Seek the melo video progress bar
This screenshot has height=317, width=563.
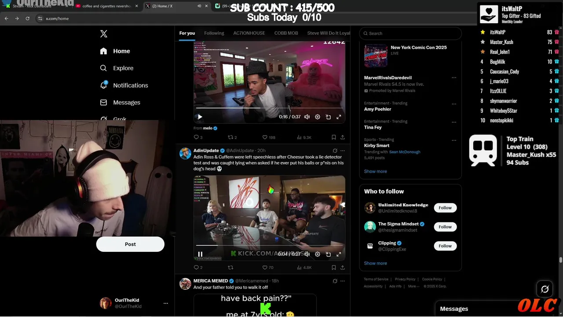269,108
